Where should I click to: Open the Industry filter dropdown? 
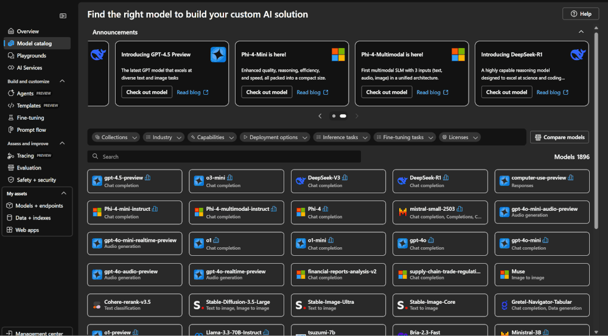tap(164, 137)
